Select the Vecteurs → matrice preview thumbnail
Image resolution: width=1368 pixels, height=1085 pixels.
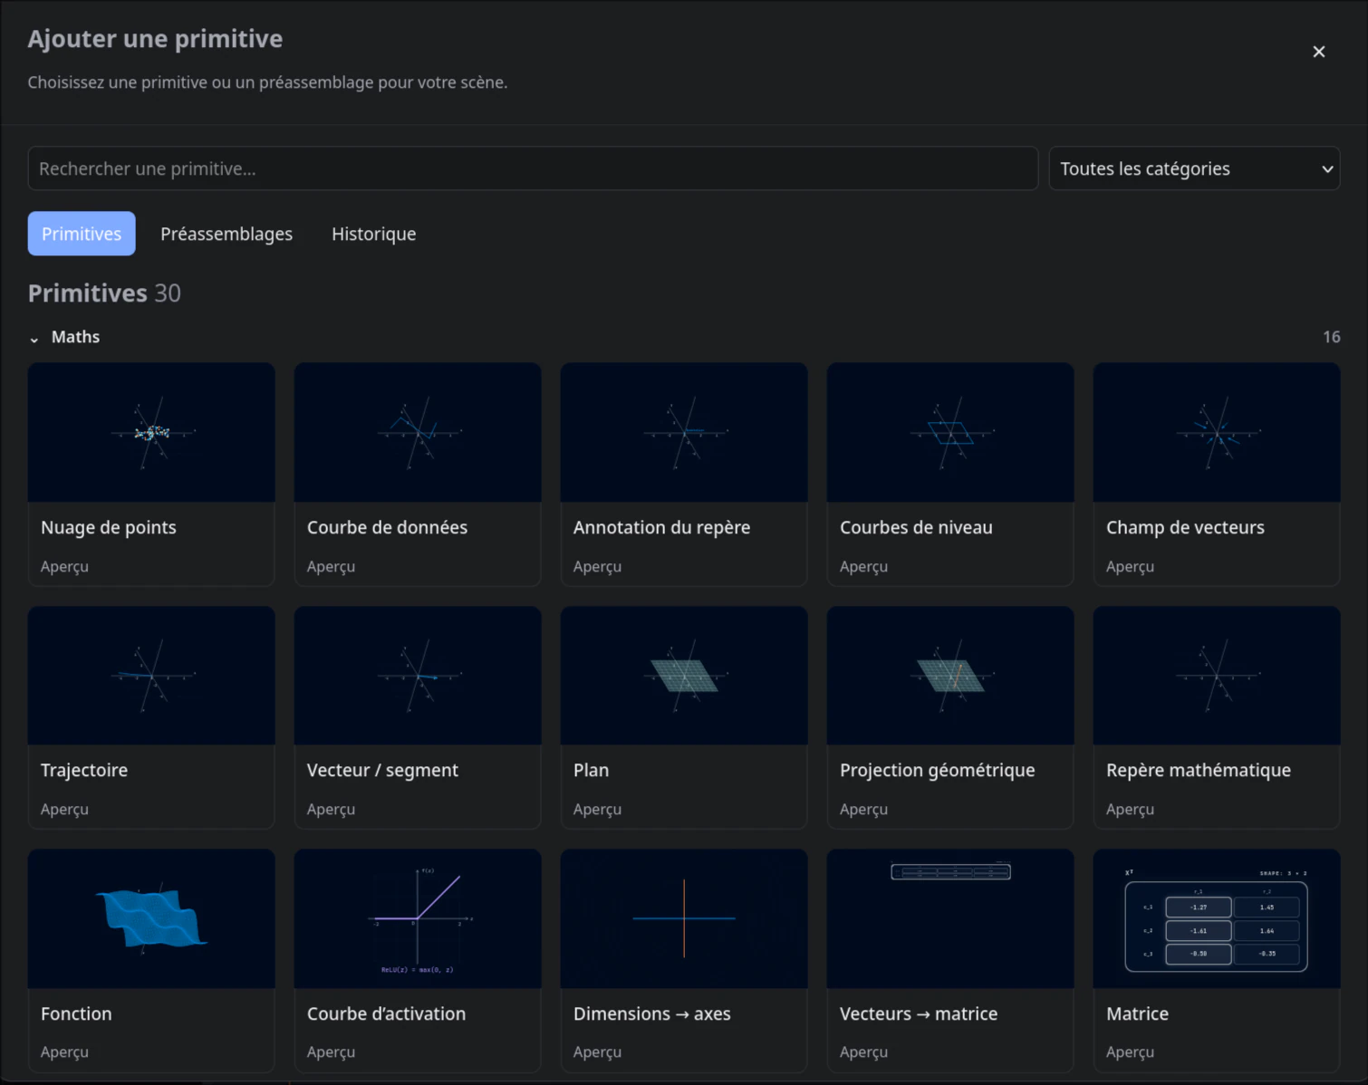coord(950,918)
